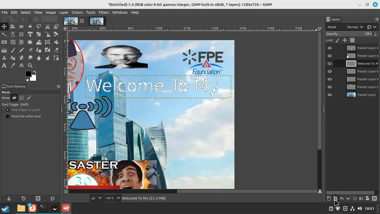The width and height of the screenshot is (380, 214).
Task: Hide the bottom skyline Pasted Layer
Action: pos(330,95)
